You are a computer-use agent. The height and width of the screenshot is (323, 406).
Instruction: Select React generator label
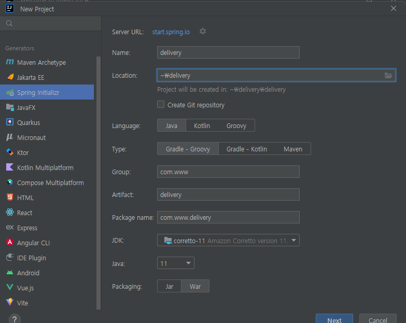click(x=24, y=213)
